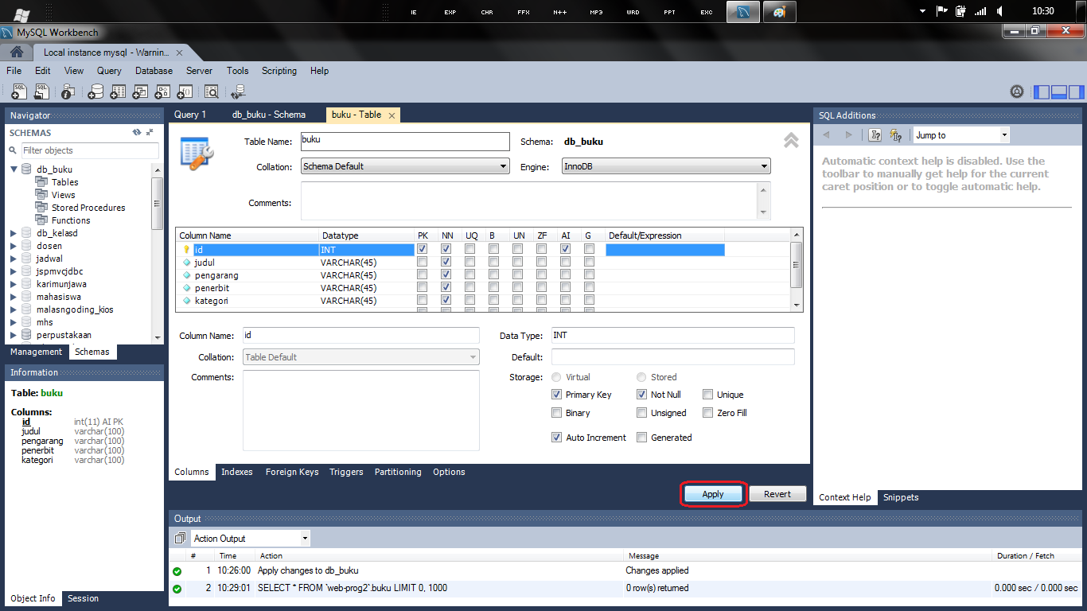Go back in SQL Additions help

point(826,135)
